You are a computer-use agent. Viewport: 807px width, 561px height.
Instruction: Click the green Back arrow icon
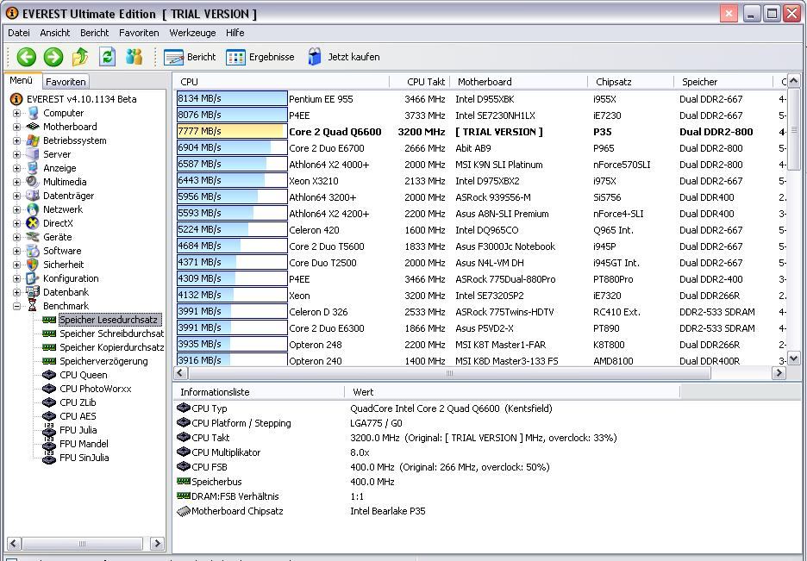click(26, 57)
